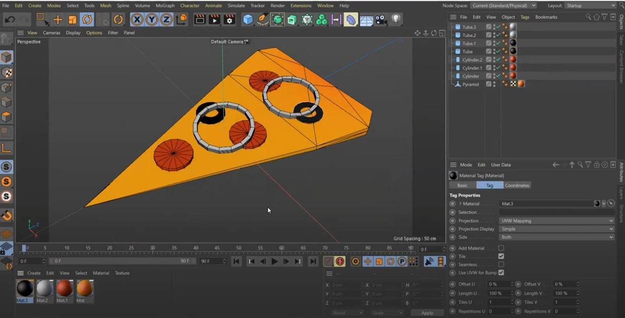
Task: Open the Side dropdown set to Both
Action: tap(556, 237)
